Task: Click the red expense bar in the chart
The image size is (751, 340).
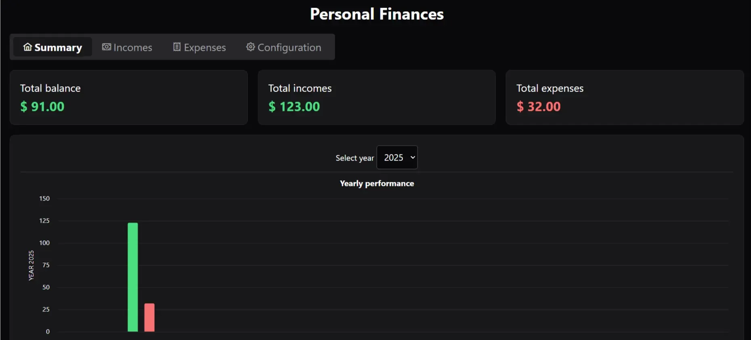Action: coord(149,317)
